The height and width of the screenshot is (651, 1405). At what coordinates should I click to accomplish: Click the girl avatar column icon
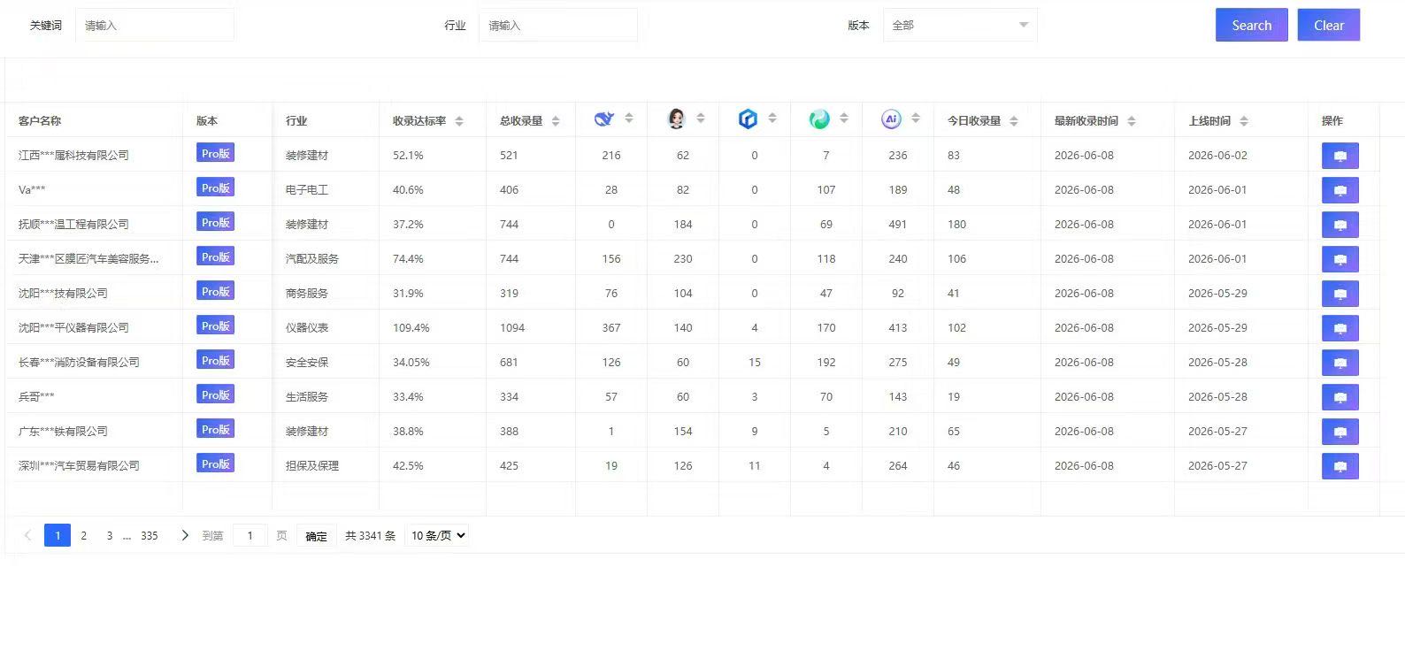[677, 119]
